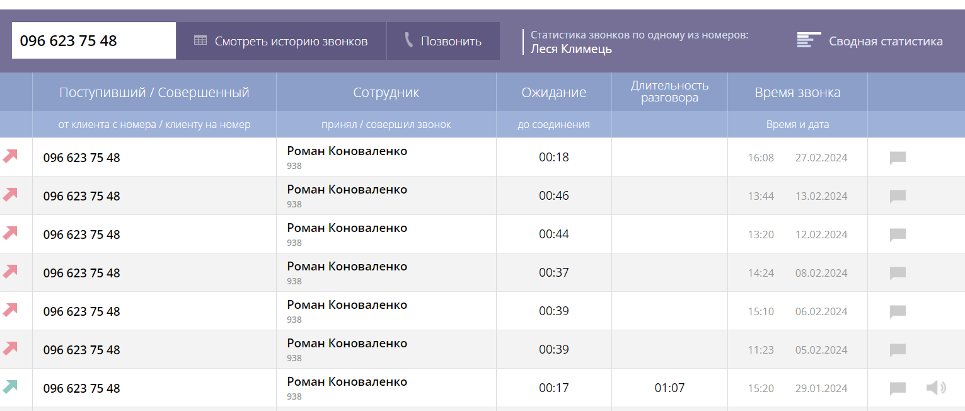The width and height of the screenshot is (965, 411).
Task: Click the pink arrow on the 16:08 call
Action: (x=10, y=156)
